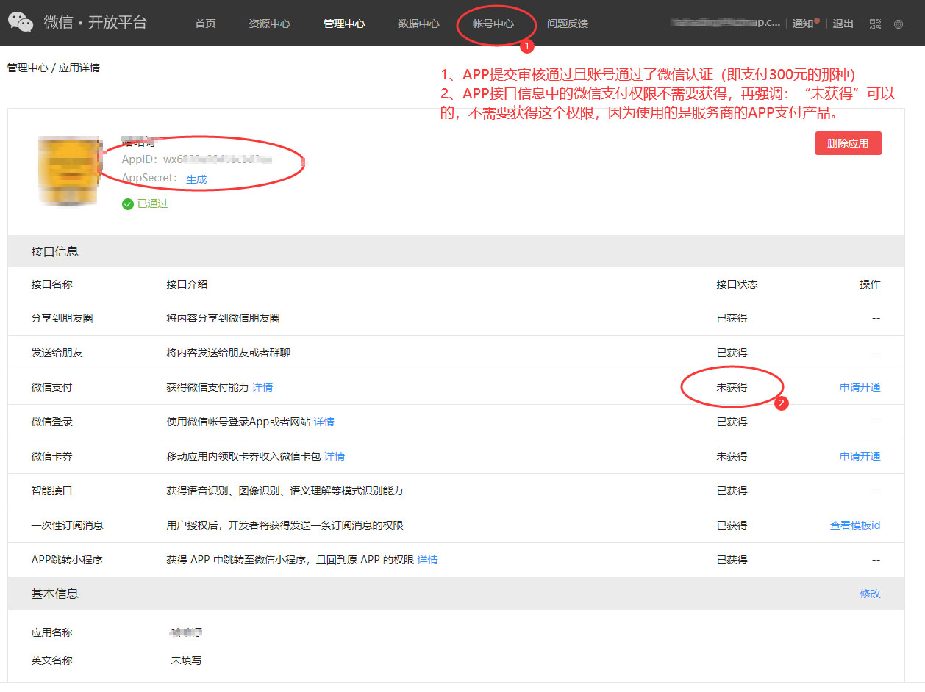Viewport: 925px width, 692px height.
Task: Click 查看模板id for 一次性订阅消息
Action: click(x=855, y=525)
